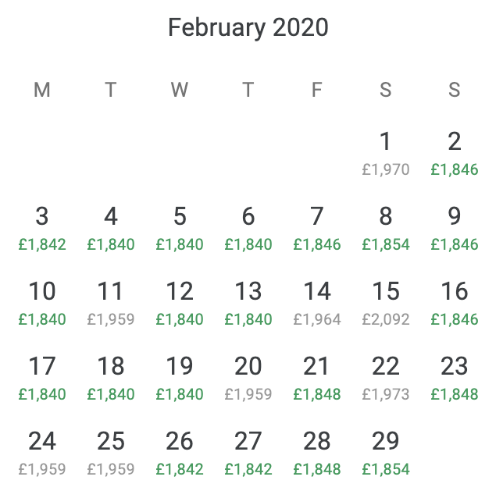Image resolution: width=503 pixels, height=498 pixels.
Task: Pick February 15 costing £2,092
Action: pos(386,304)
